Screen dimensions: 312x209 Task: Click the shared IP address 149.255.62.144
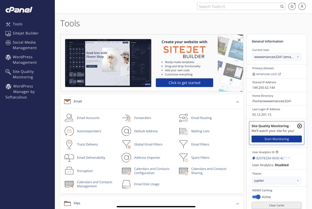[264, 87]
